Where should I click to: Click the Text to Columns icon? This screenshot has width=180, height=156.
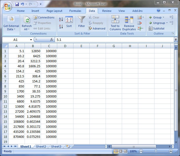point(115,19)
